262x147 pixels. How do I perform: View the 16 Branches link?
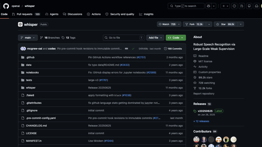click(x=50, y=38)
